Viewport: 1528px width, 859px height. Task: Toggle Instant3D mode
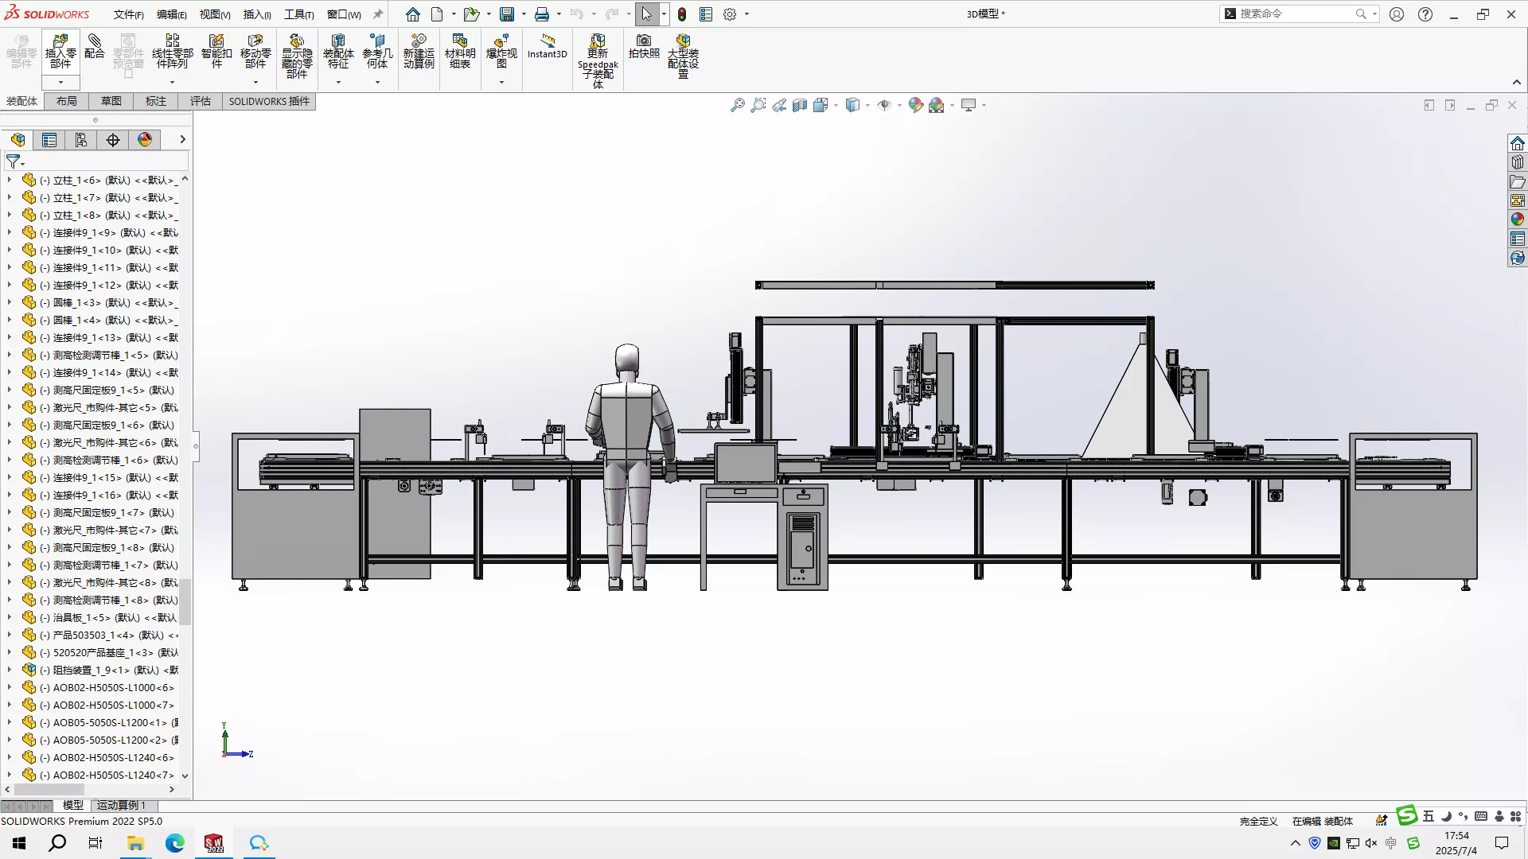point(548,47)
